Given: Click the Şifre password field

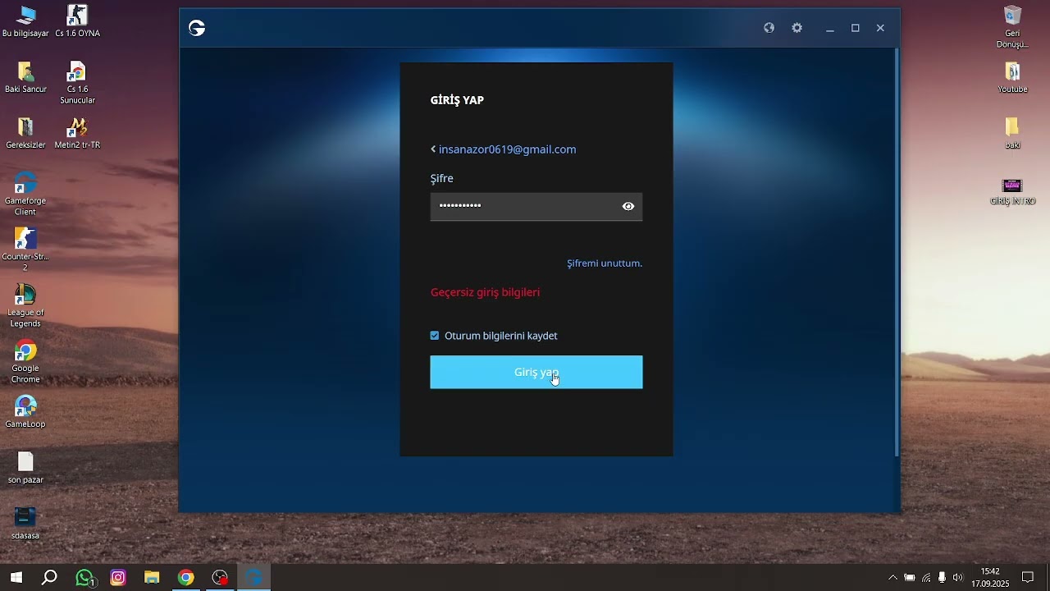Looking at the screenshot, I should 536,207.
